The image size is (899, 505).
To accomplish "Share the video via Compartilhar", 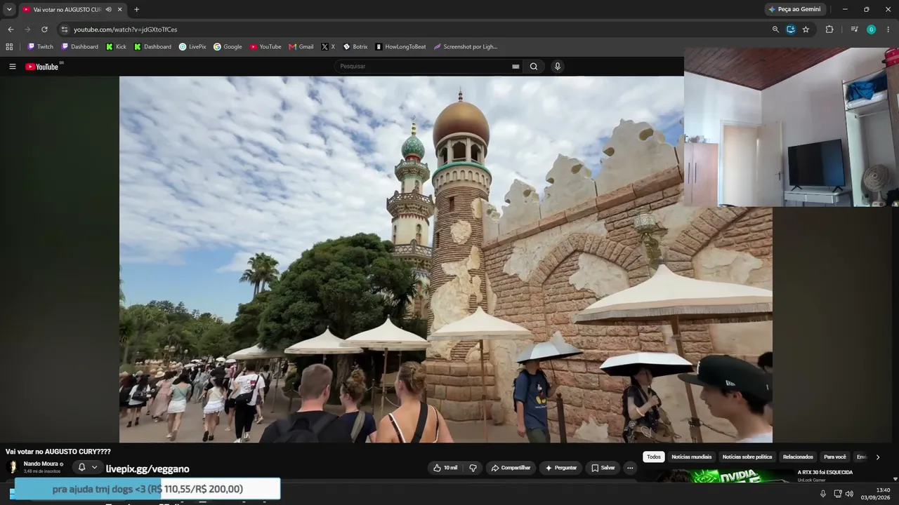I will [x=511, y=468].
